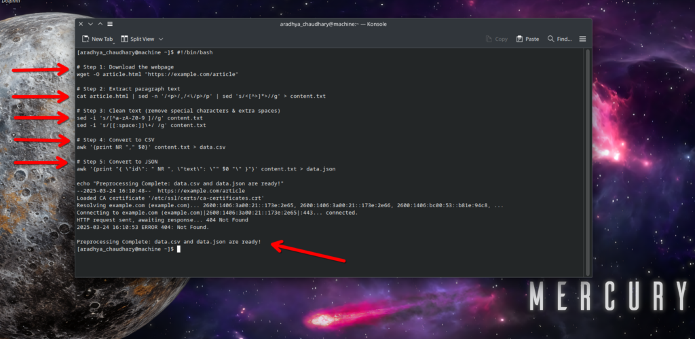Image resolution: width=695 pixels, height=339 pixels.
Task: Minimize Konsole using the down chevron
Action: click(x=90, y=24)
